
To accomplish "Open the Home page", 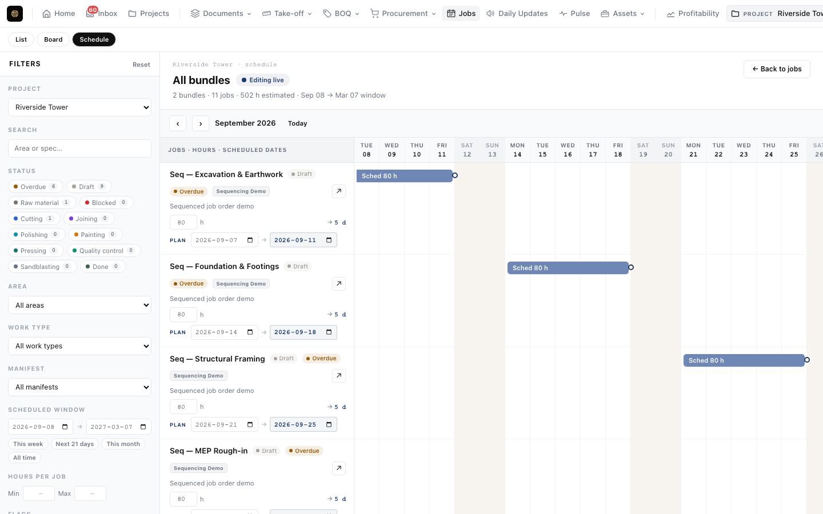I will 59,14.
